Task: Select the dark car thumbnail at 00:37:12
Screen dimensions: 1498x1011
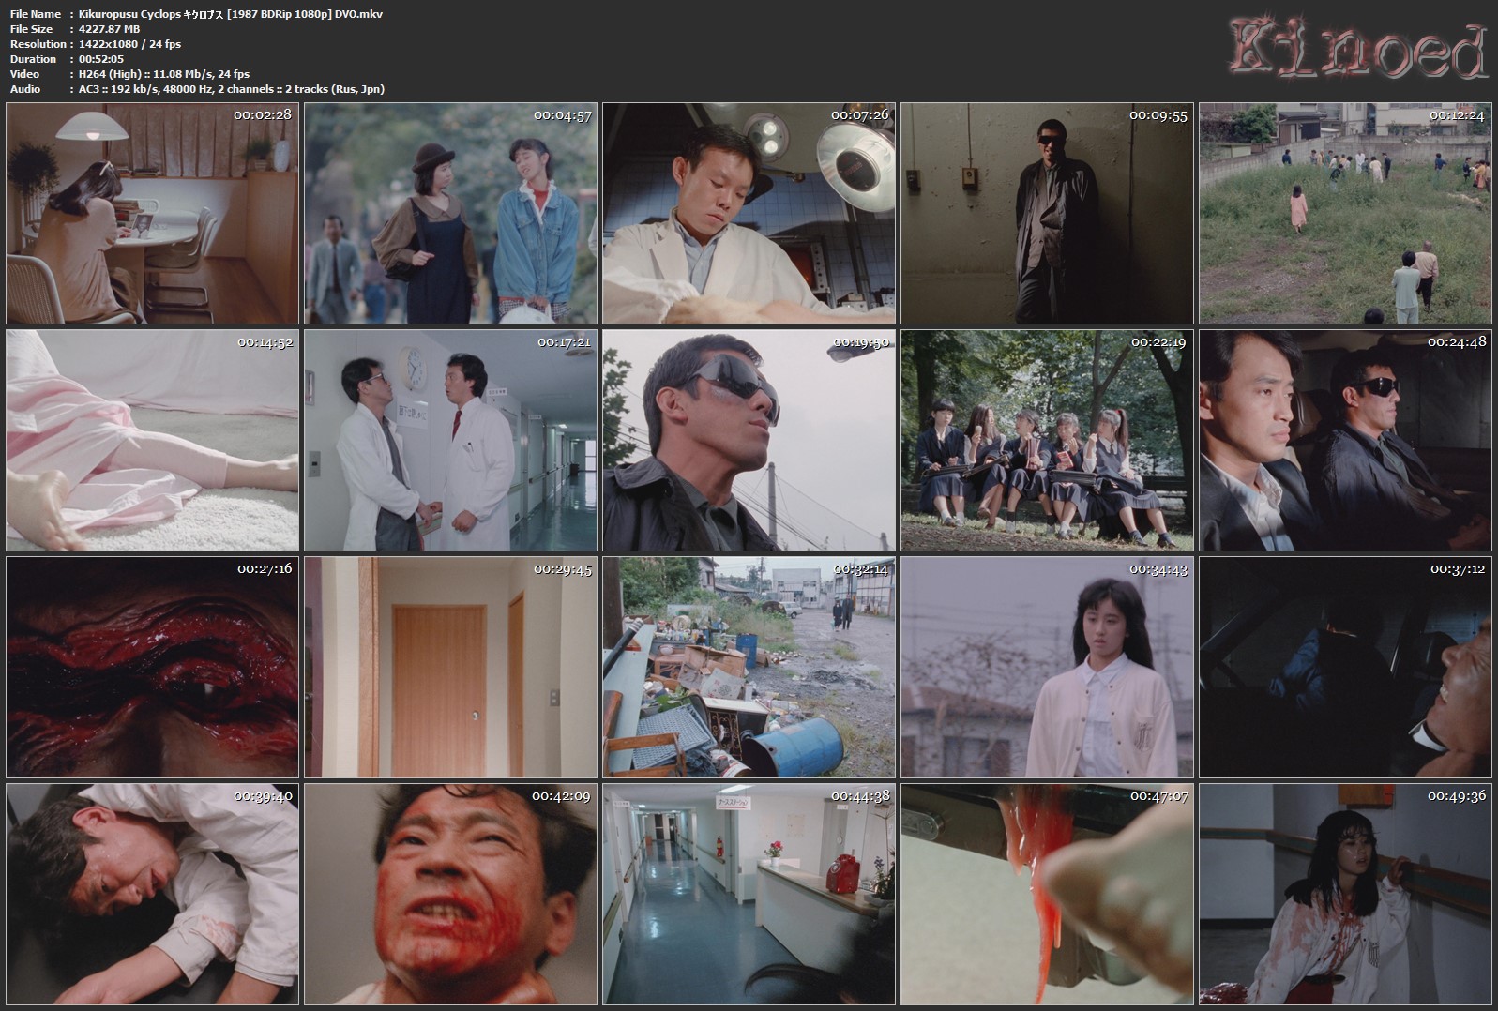Action: point(1345,668)
